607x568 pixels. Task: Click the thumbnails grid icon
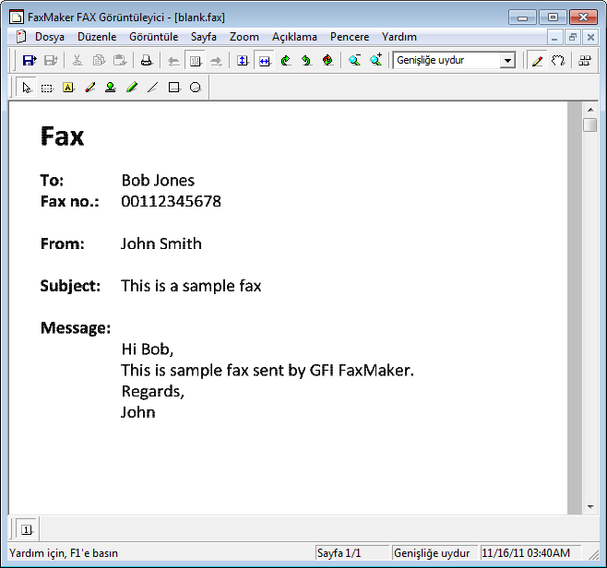click(585, 61)
